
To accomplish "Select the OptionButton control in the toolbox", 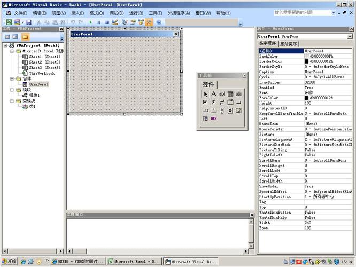I will 214,102.
